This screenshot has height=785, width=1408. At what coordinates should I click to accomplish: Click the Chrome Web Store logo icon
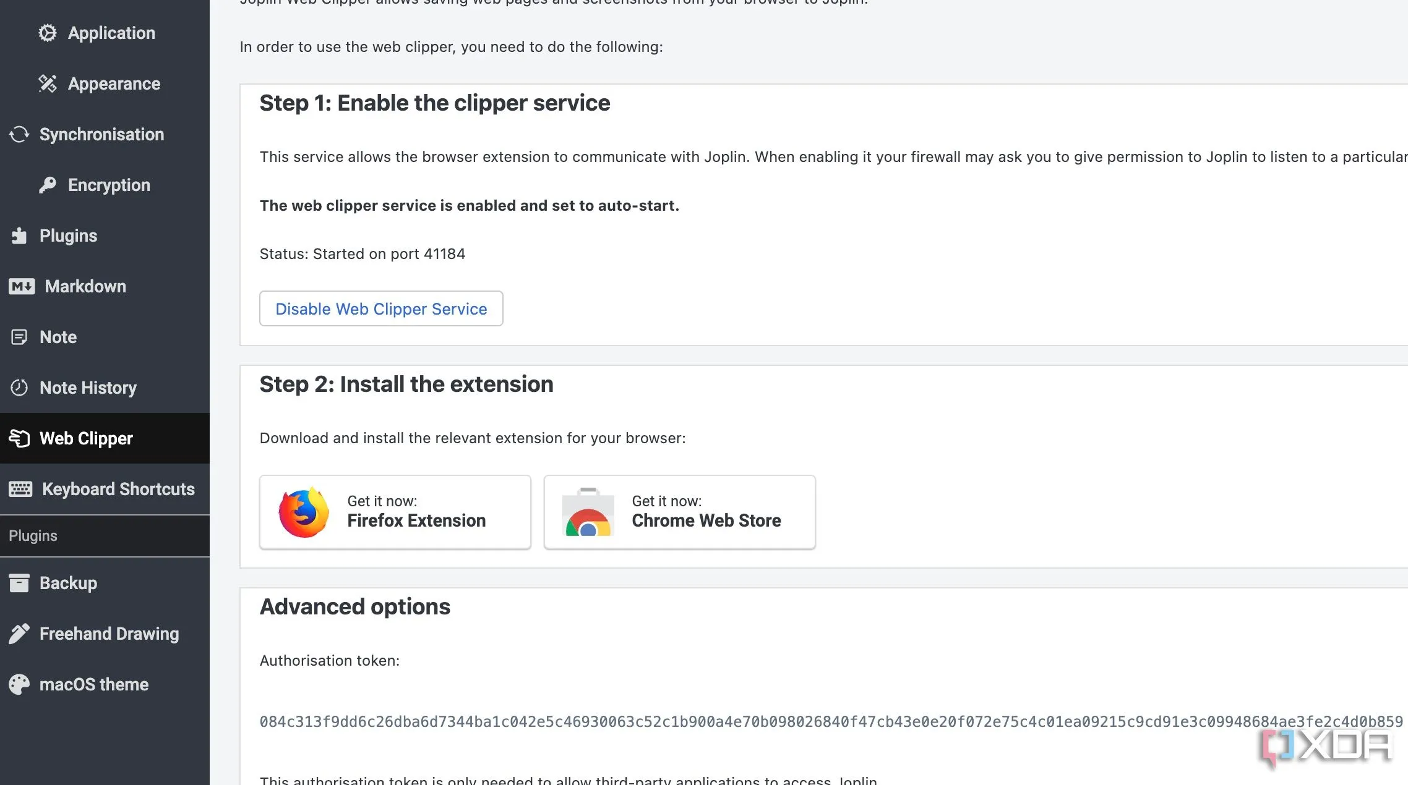click(588, 512)
